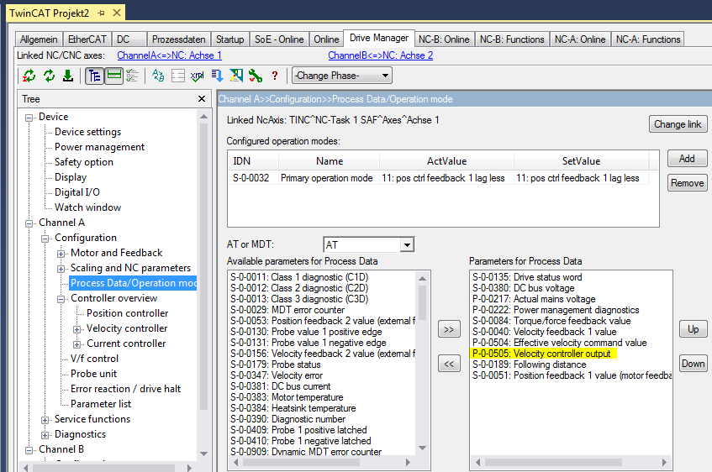This screenshot has height=472, width=712.
Task: Click the checklist icon in toolbar
Action: click(132, 76)
